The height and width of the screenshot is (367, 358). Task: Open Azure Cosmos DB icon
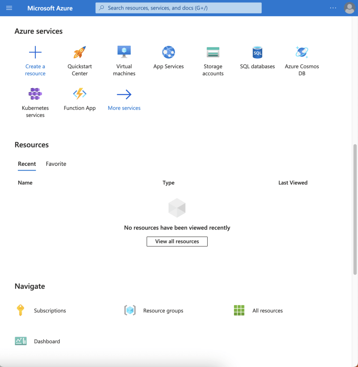pyautogui.click(x=302, y=52)
